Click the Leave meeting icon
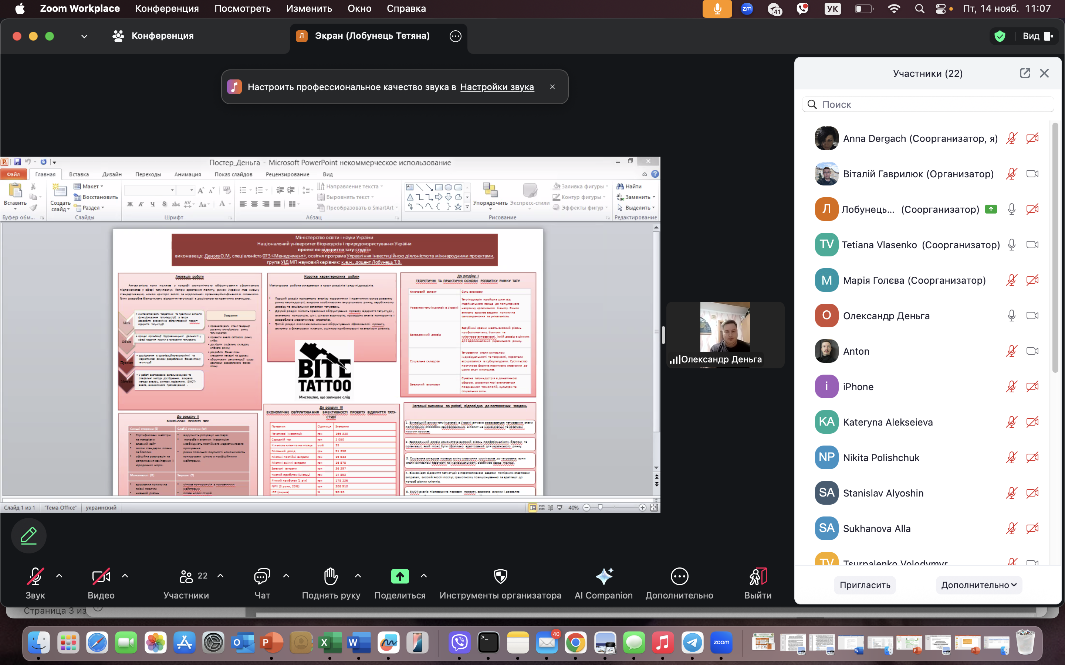 click(x=757, y=576)
